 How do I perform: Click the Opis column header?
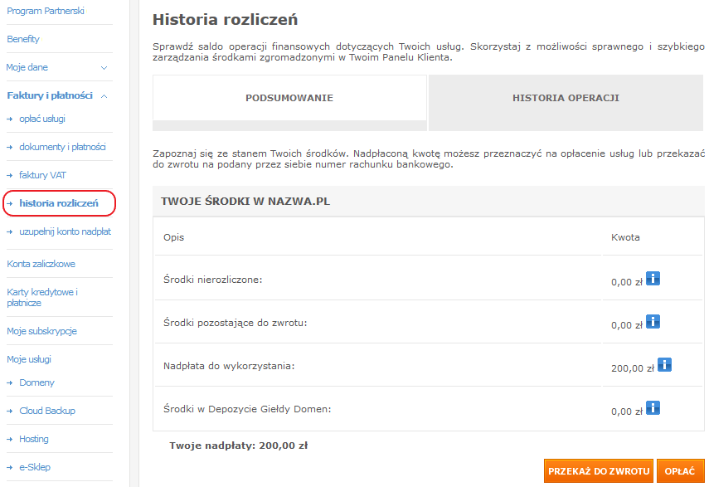click(173, 237)
